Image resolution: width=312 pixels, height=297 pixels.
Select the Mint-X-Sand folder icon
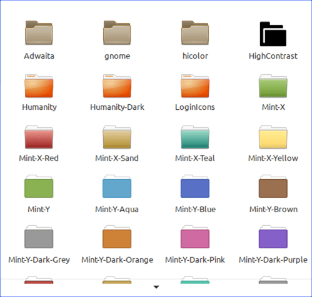(x=117, y=137)
